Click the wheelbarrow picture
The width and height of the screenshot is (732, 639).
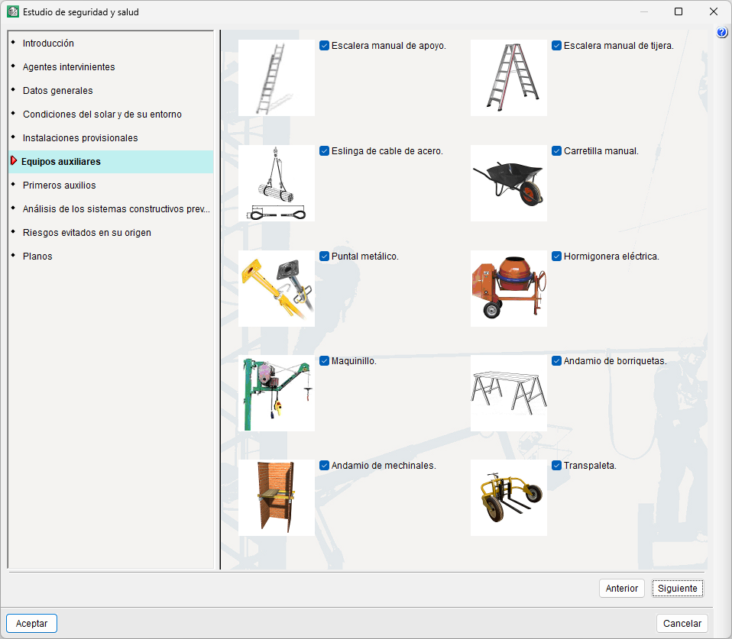point(508,182)
